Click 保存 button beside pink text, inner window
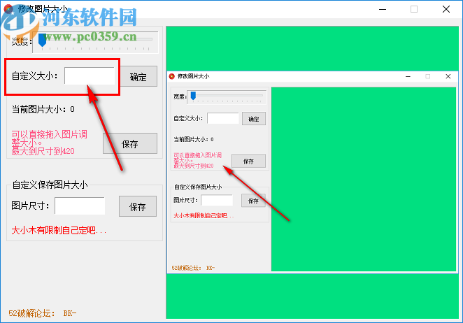This screenshot has width=463, height=323. point(248,161)
